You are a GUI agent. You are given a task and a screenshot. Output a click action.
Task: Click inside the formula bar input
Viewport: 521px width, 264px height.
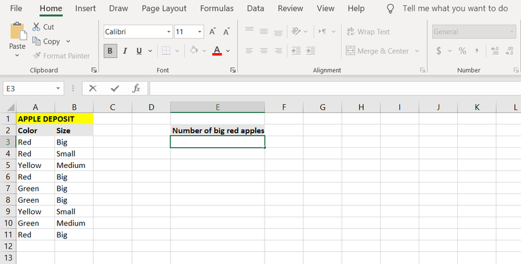[335, 88]
